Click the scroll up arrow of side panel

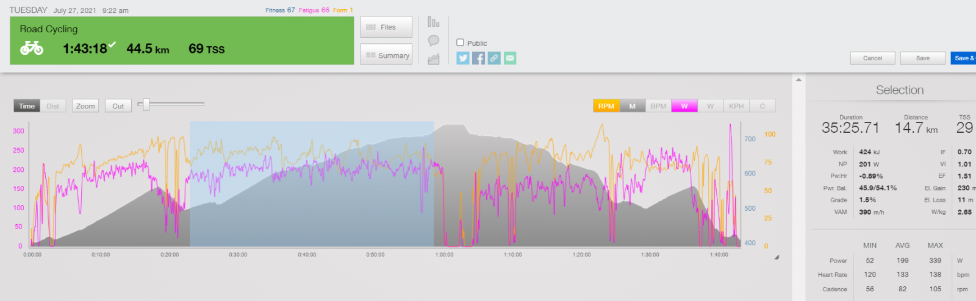click(798, 80)
